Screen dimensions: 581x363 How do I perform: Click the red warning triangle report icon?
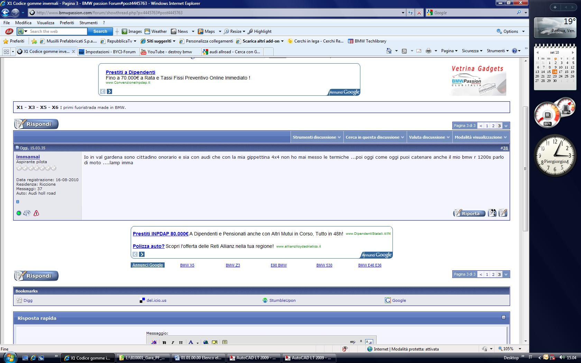(36, 213)
